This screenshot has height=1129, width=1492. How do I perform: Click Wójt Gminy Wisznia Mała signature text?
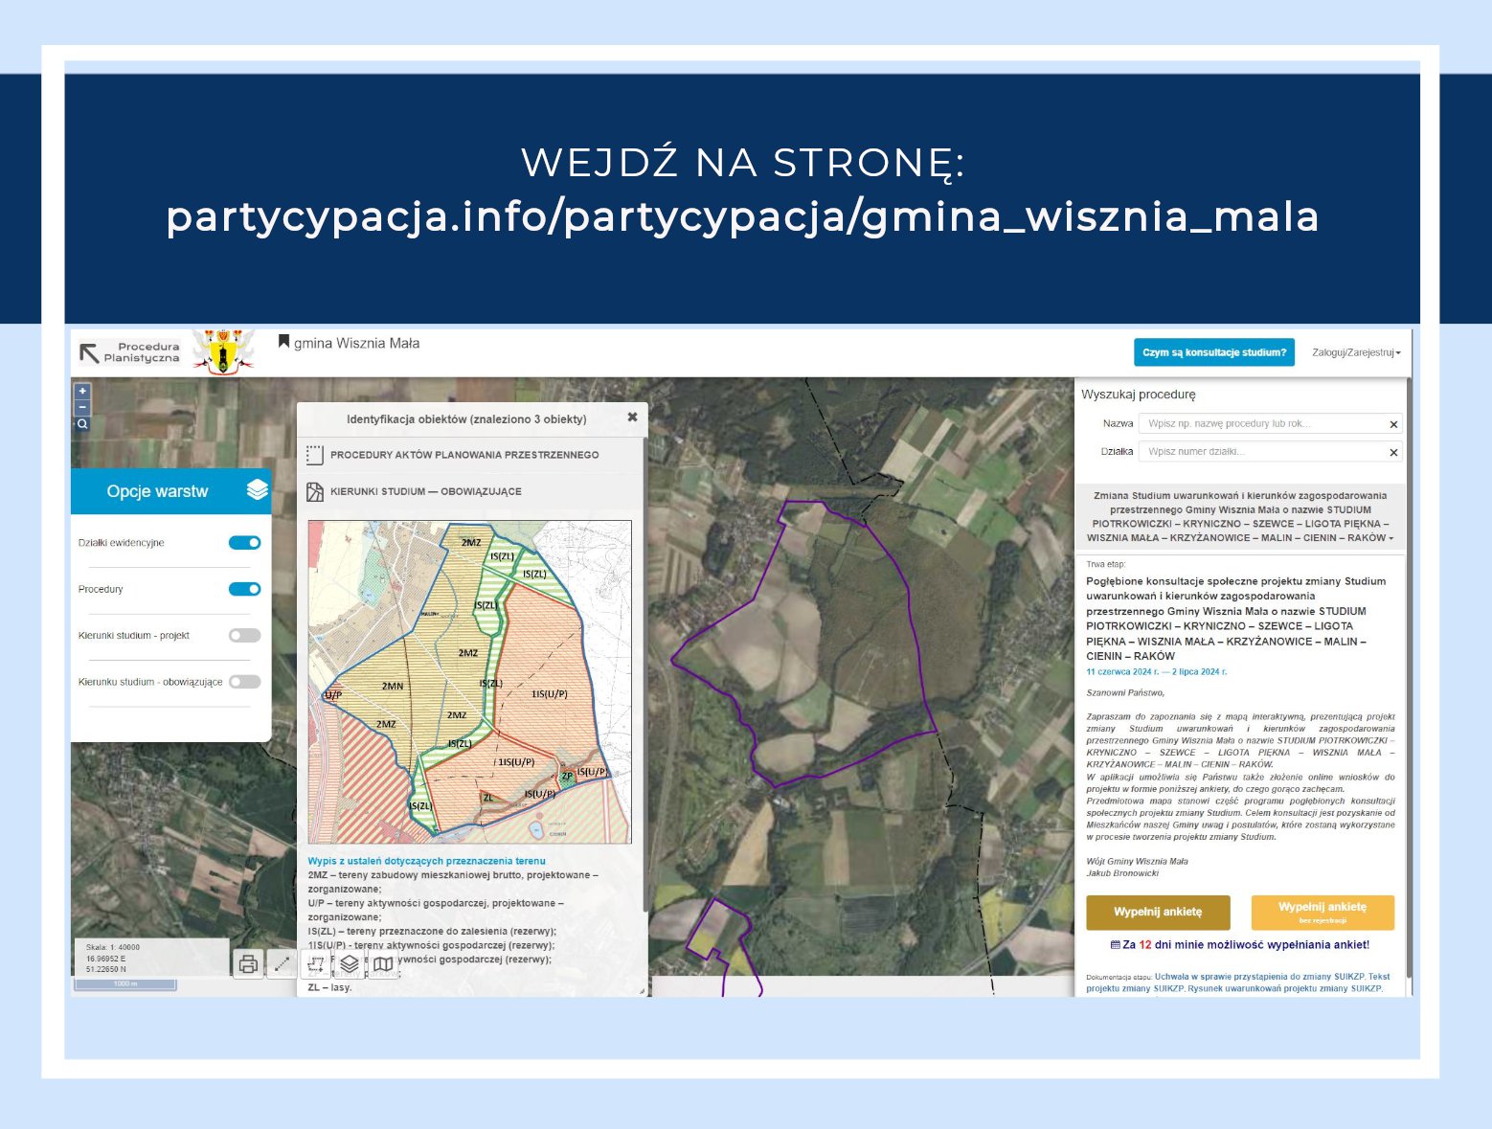coord(1137,861)
